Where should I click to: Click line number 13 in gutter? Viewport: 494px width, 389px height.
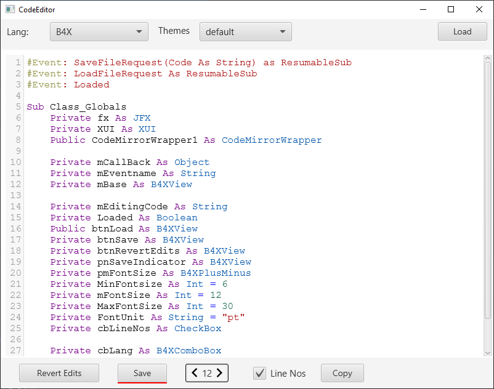(x=15, y=195)
